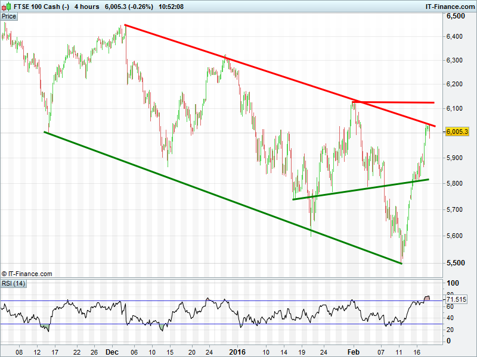Click the Dec label on date axis
This screenshot has width=477, height=357.
[x=113, y=351]
